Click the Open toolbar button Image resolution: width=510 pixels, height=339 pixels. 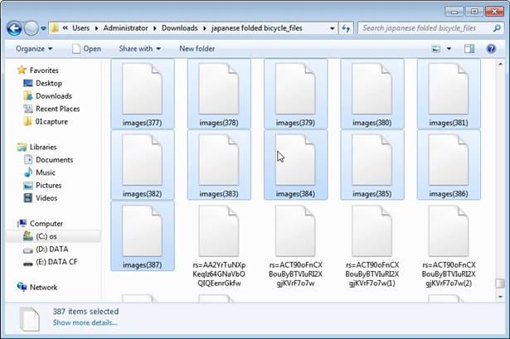86,49
